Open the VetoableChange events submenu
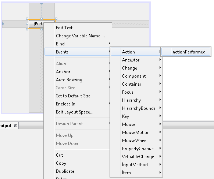This screenshot has width=214, height=179. pyautogui.click(x=136, y=157)
